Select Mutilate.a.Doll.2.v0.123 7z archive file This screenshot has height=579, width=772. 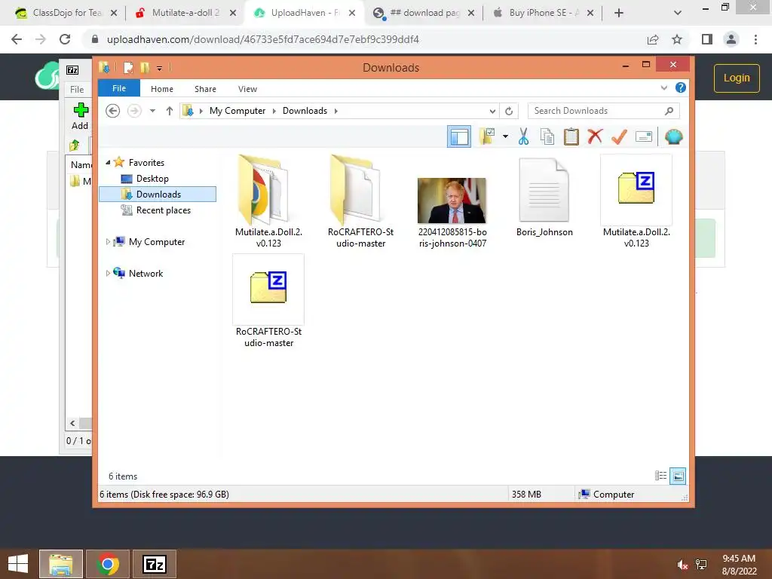(636, 202)
